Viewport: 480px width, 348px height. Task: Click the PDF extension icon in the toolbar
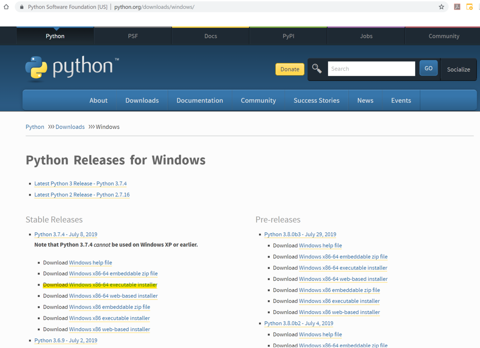[457, 7]
